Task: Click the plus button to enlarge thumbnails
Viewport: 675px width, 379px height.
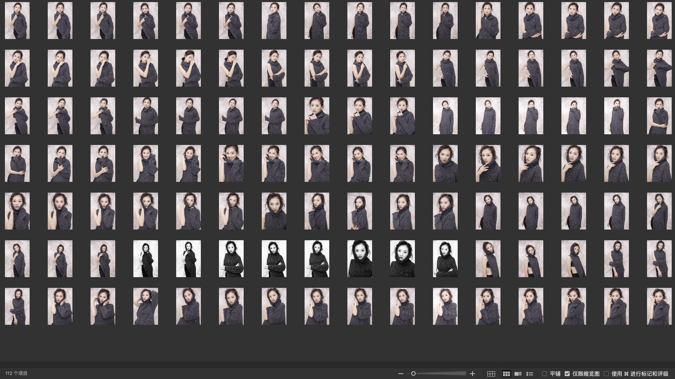Action: (472, 374)
